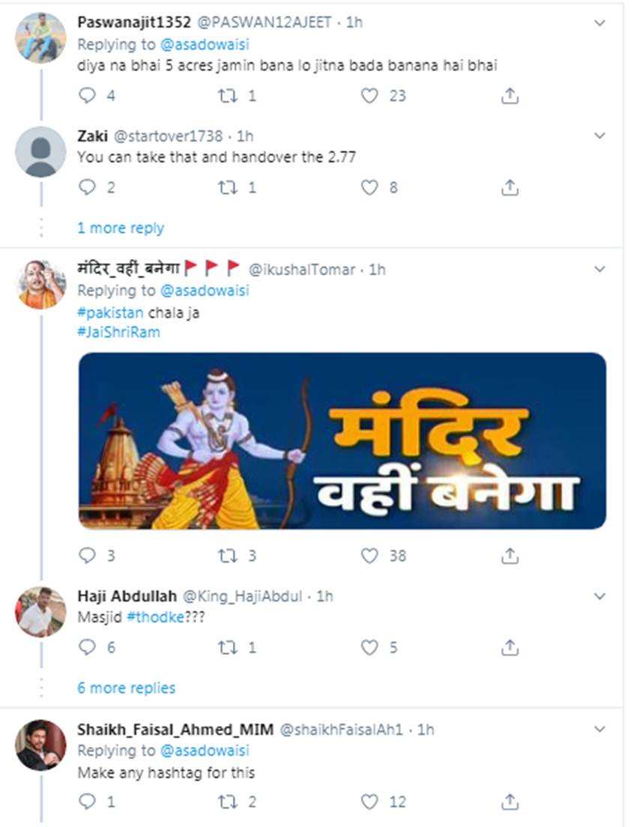
Task: Open more options chevron on Haji Abdullah's tweet
Action: (600, 596)
